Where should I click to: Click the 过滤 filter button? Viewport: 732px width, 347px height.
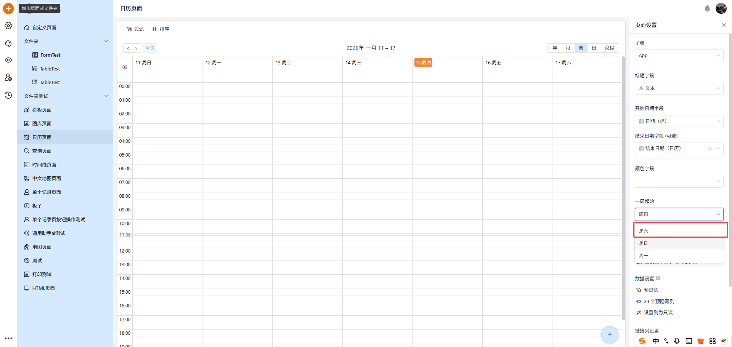pyautogui.click(x=135, y=29)
